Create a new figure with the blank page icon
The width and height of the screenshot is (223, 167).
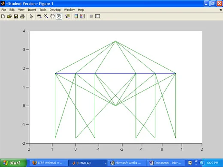(3, 16)
